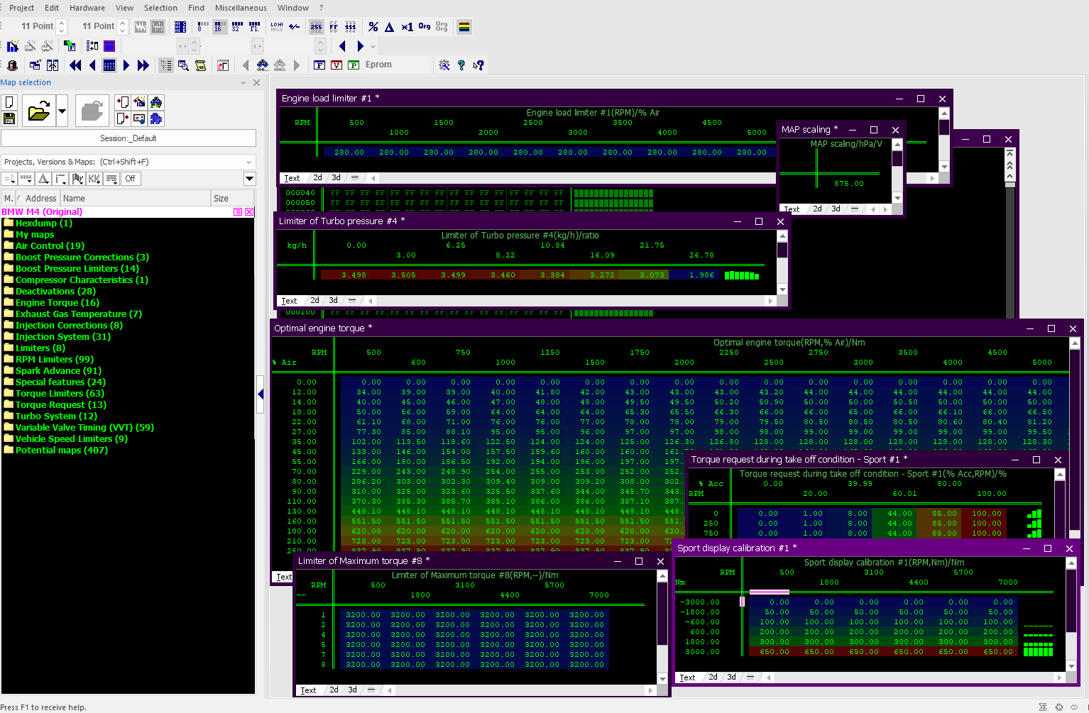Click the blue puzzle piece plugin icon
This screenshot has height=713, width=1089.
point(156,118)
